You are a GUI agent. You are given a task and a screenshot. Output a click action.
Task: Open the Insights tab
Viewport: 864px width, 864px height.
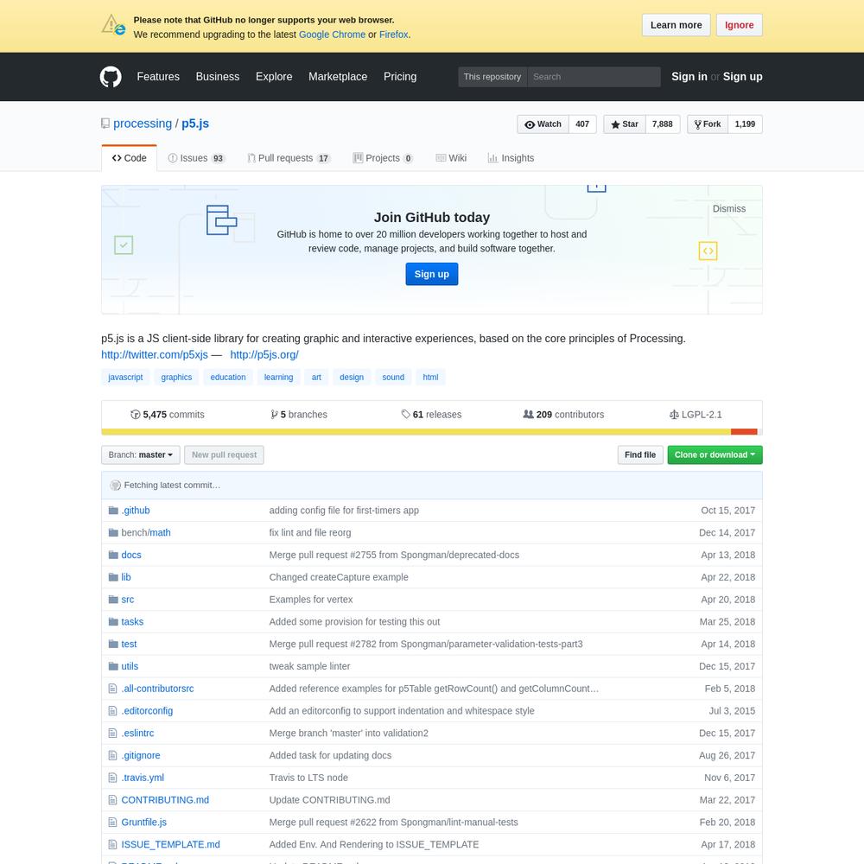tap(511, 158)
